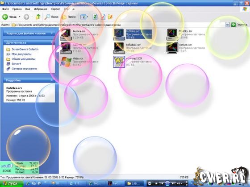Screen dimensions: 250x187
Task: Click into the Адрес path field
Action: pyautogui.click(x=121, y=25)
